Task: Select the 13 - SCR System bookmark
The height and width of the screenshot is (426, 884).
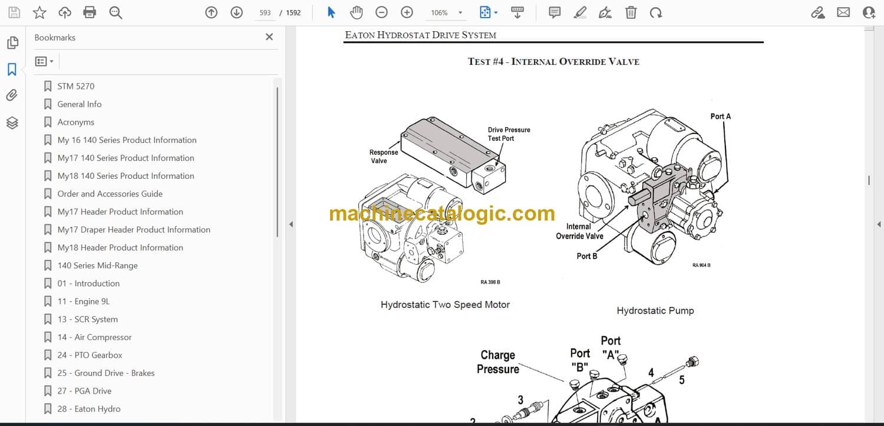Action: point(88,319)
